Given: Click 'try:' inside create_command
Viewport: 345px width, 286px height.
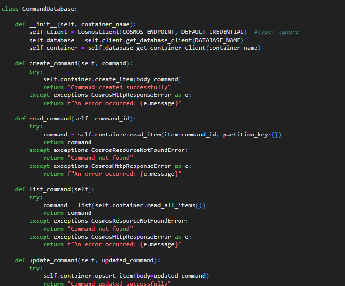Looking at the screenshot, I should (36, 72).
